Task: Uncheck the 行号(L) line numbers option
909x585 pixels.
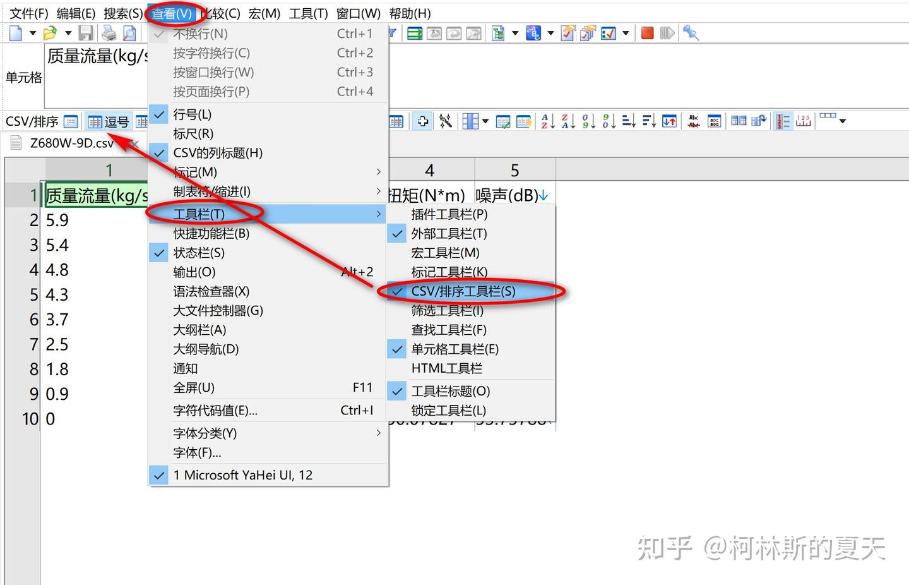Action: [x=193, y=114]
